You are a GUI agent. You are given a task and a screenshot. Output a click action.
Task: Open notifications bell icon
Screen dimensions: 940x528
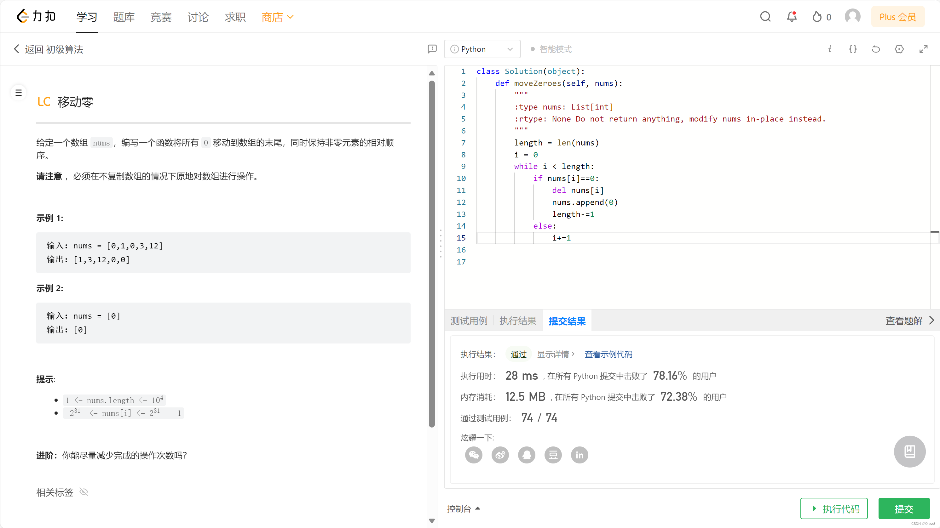tap(792, 17)
